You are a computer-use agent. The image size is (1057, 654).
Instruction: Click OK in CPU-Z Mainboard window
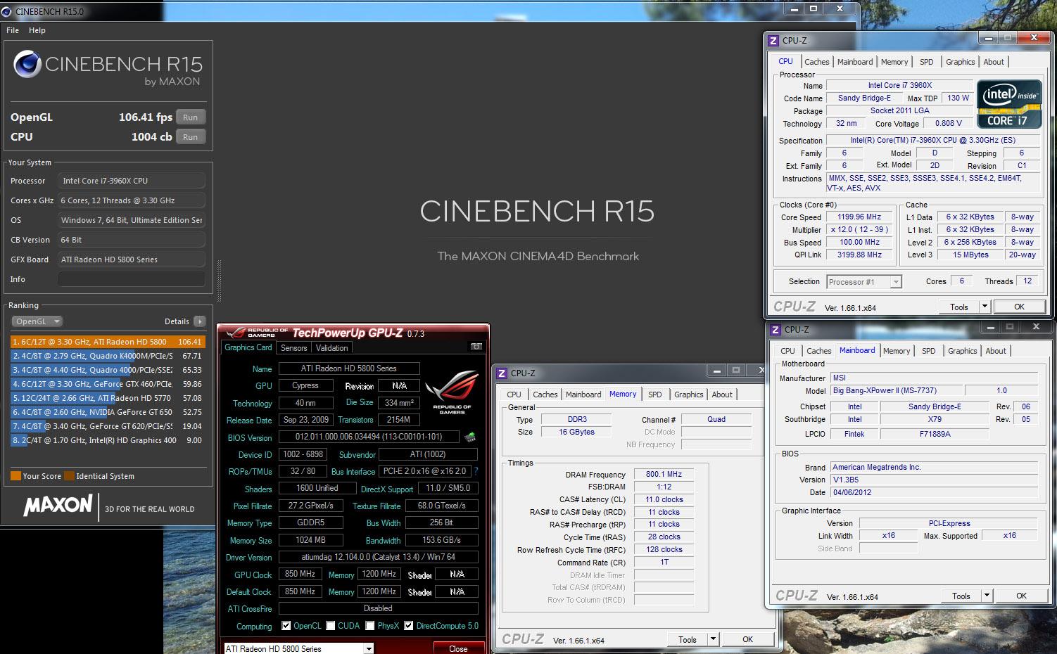point(1021,596)
